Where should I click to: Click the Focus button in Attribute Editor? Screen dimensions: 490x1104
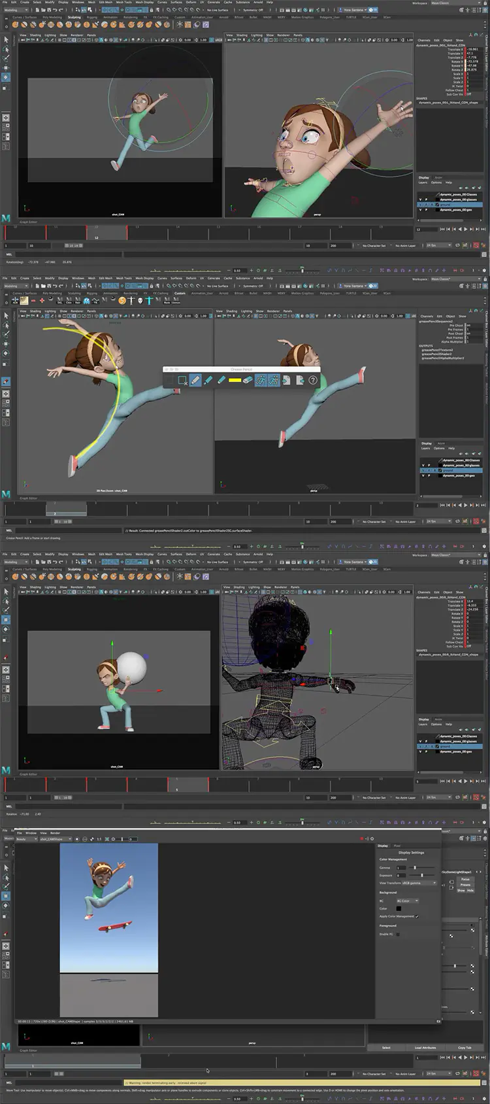465,879
